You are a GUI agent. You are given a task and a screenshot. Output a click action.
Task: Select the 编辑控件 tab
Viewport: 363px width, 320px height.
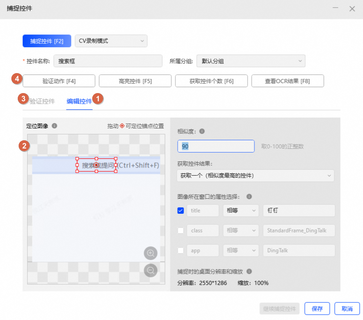point(79,101)
